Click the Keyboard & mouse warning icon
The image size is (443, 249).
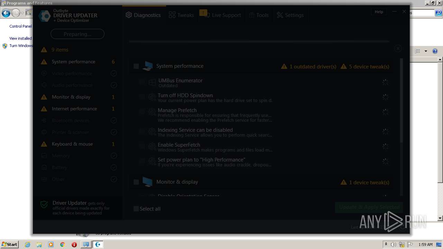(x=44, y=144)
